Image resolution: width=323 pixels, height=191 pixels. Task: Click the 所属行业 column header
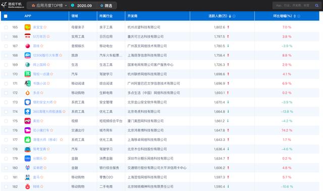(x=106, y=16)
